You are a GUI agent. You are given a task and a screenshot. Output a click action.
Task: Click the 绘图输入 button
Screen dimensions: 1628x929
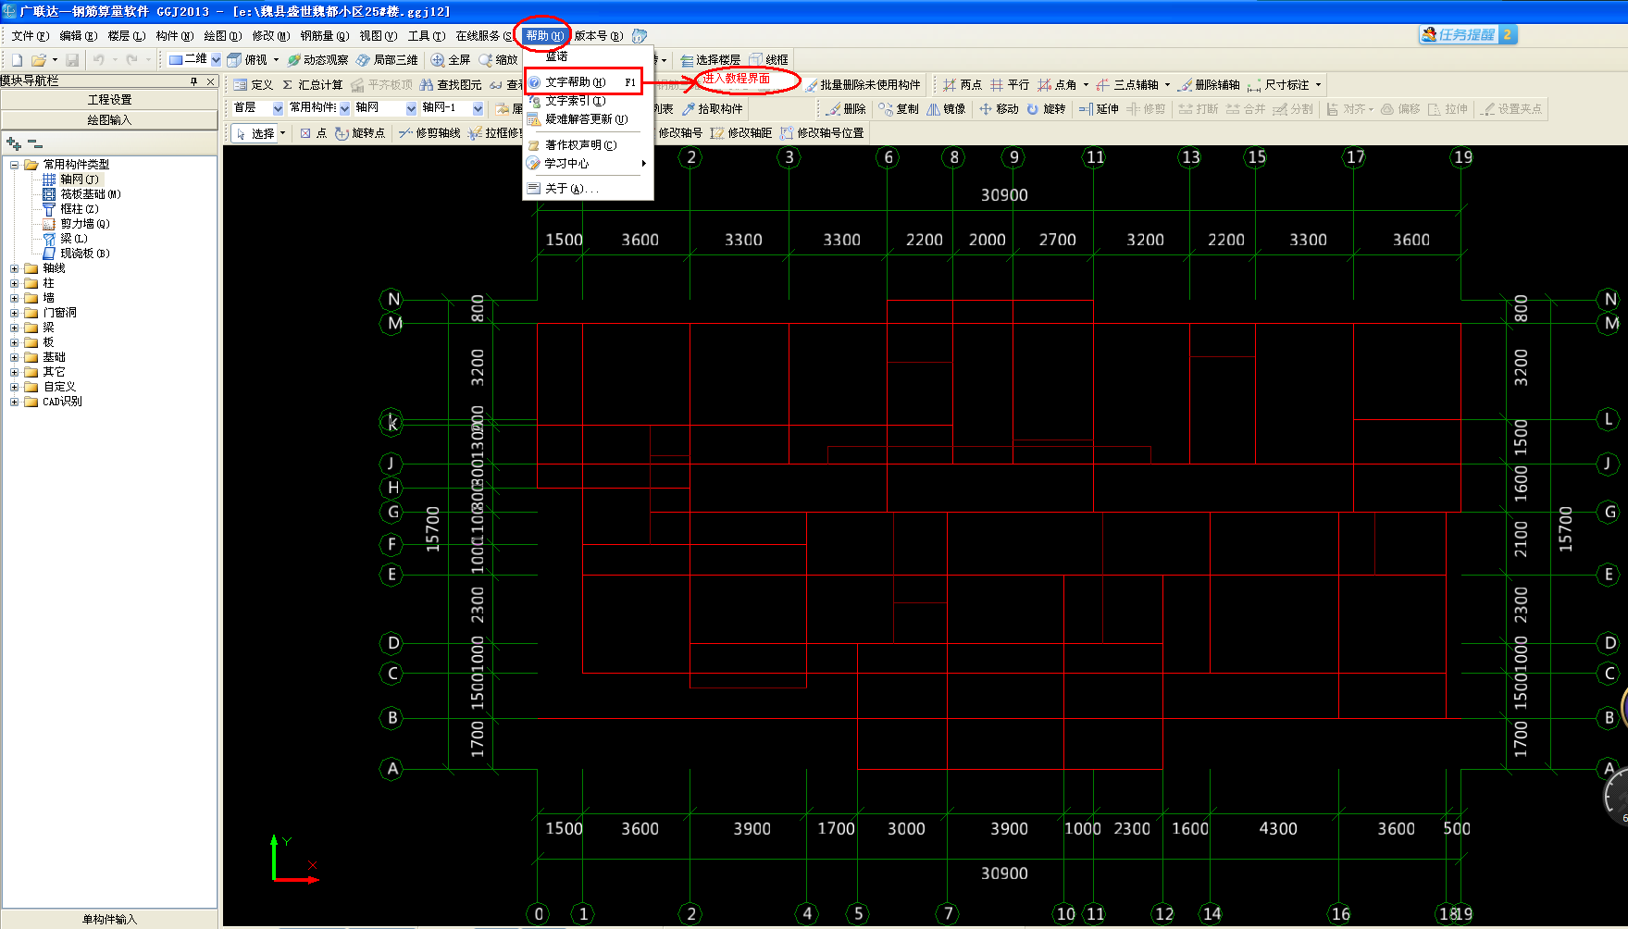(109, 120)
